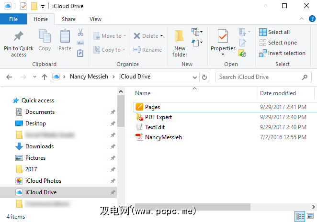The image size is (317, 222).
Task: Go forward with the right arrow
Action: [23, 77]
